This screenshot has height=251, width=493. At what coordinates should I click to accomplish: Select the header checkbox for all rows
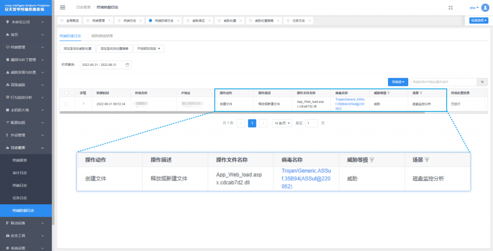point(66,93)
